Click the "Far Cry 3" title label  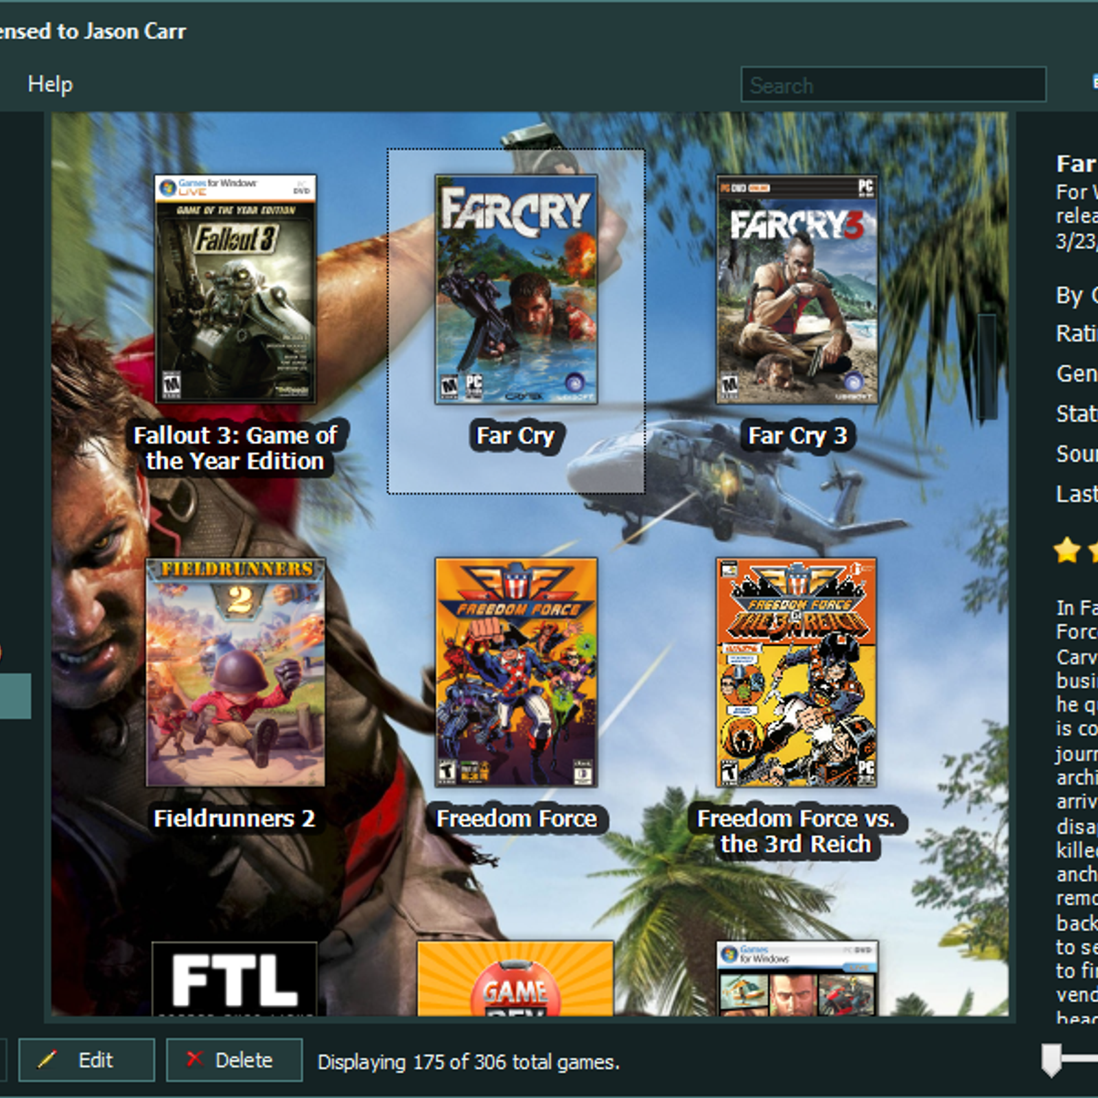pos(797,436)
